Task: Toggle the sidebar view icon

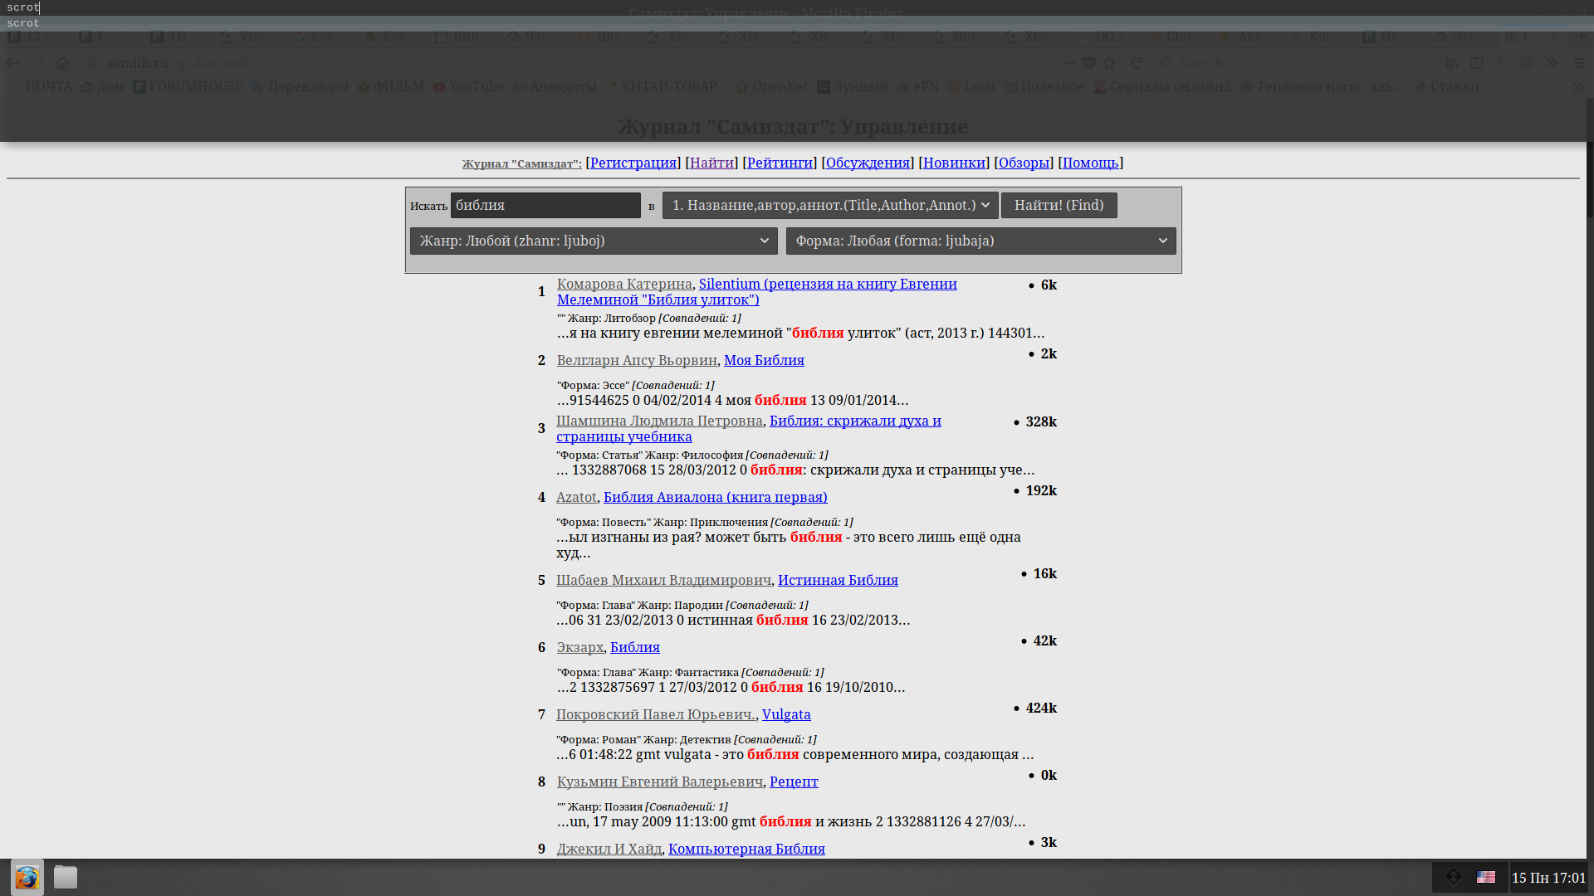Action: coord(1477,63)
